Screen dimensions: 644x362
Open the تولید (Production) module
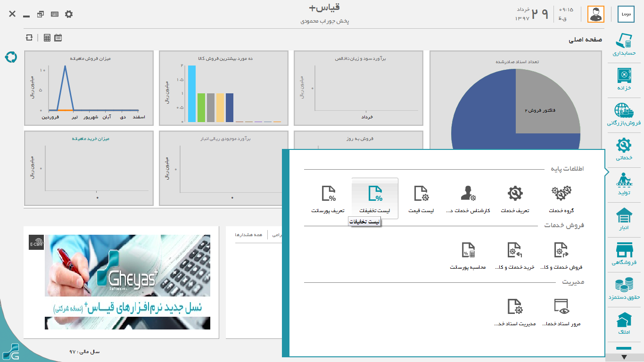624,185
